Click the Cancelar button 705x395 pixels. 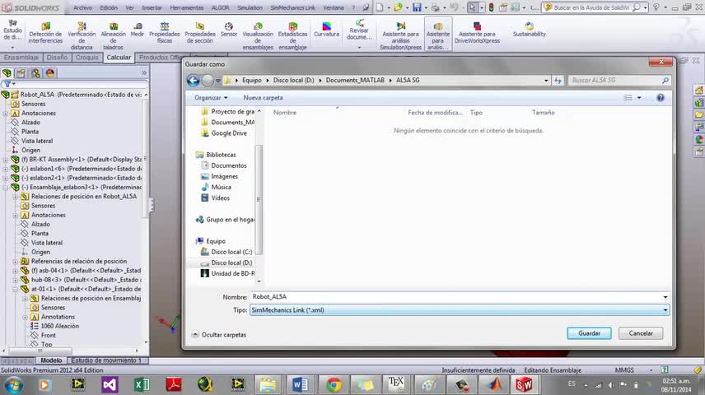coord(641,333)
